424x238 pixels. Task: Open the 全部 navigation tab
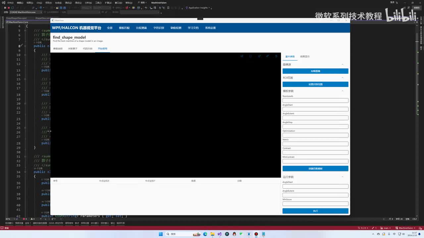pos(110,28)
